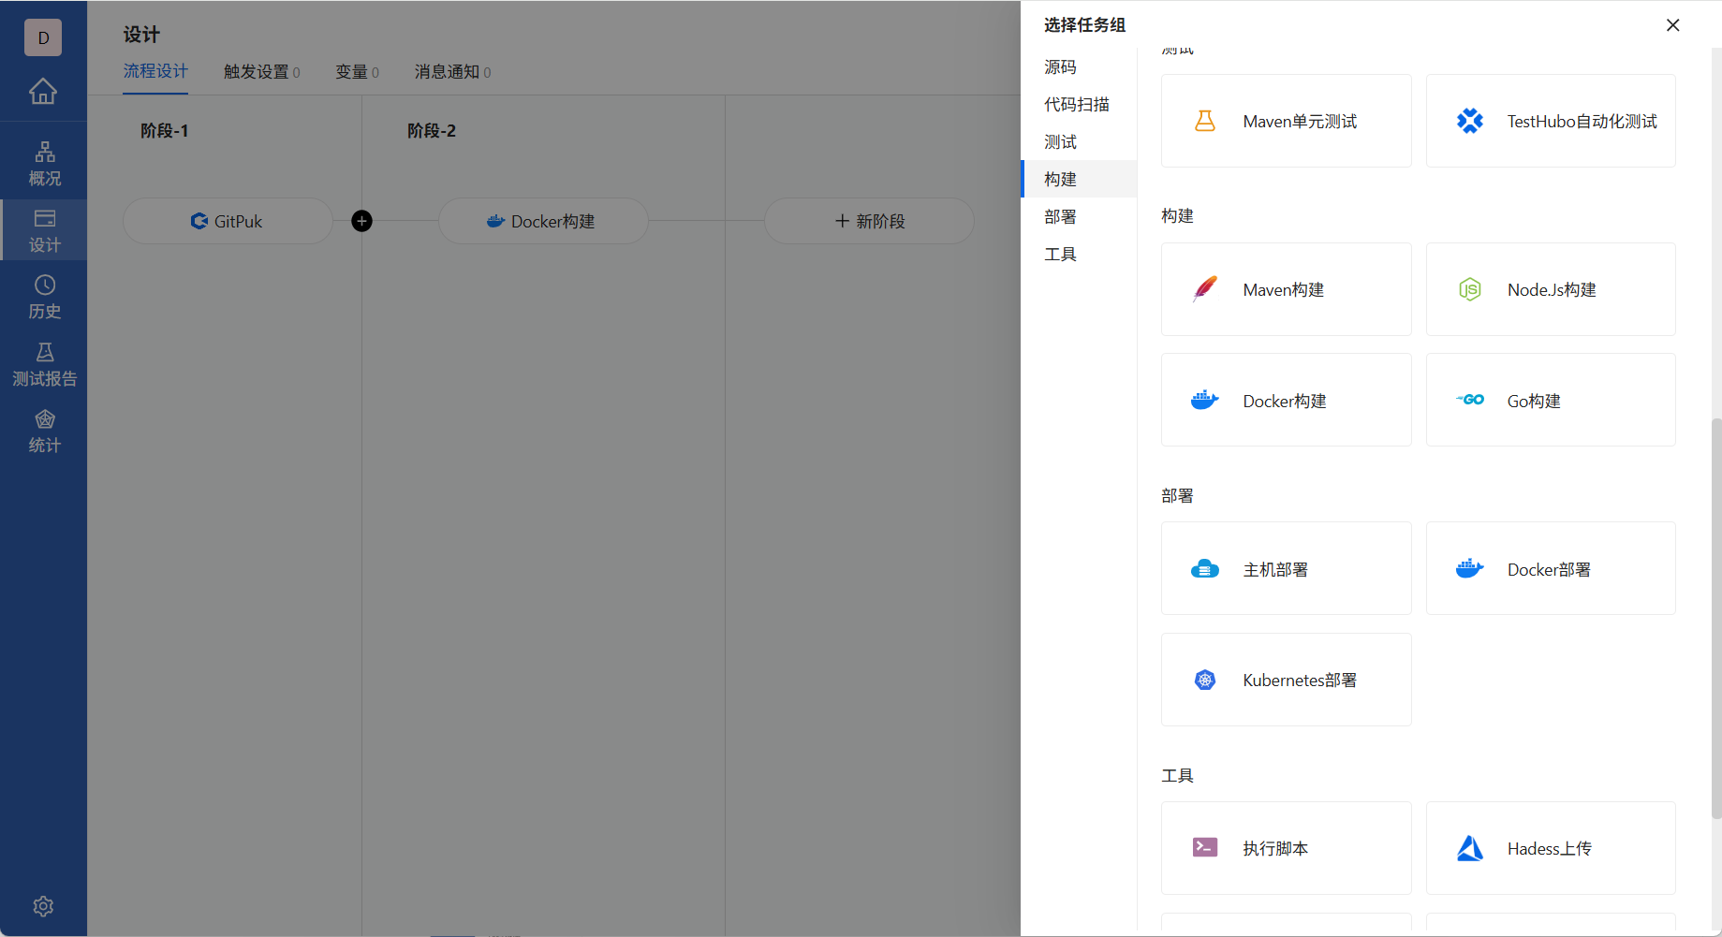Choose the TestHubo自动化测试 task card
The image size is (1722, 937).
pos(1551,121)
